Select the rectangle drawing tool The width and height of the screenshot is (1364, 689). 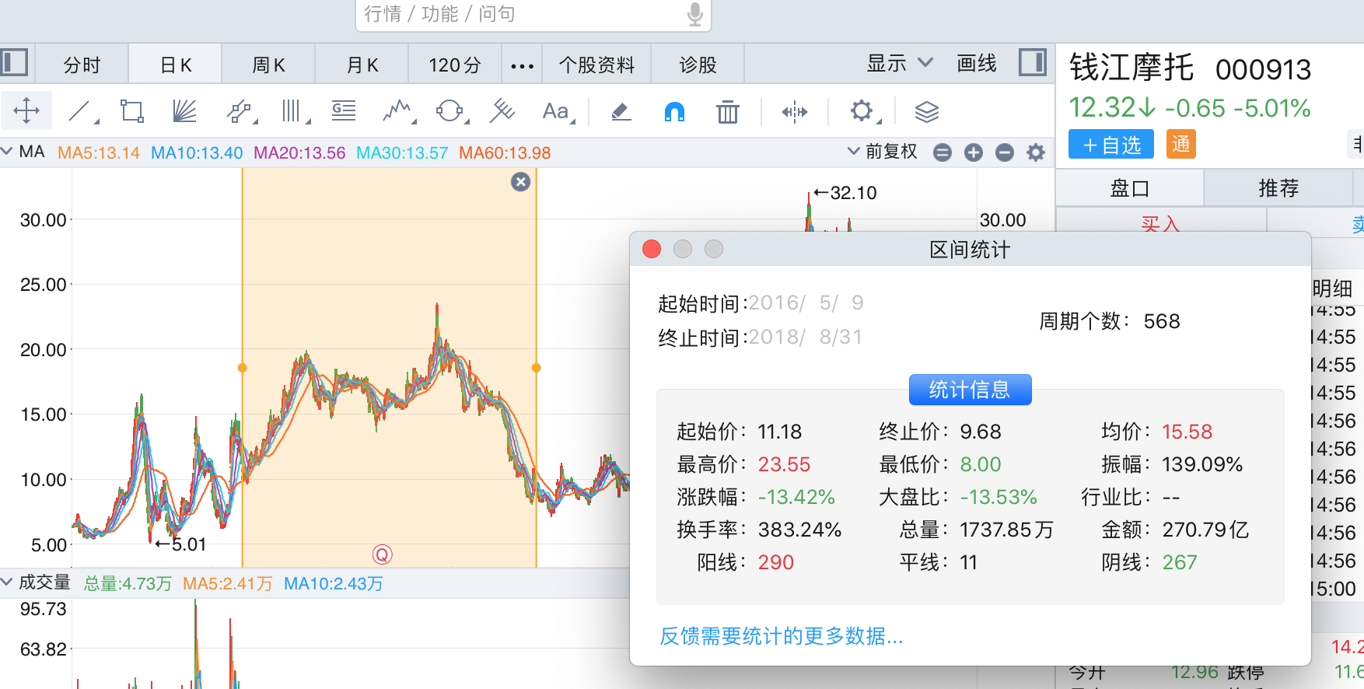click(132, 111)
